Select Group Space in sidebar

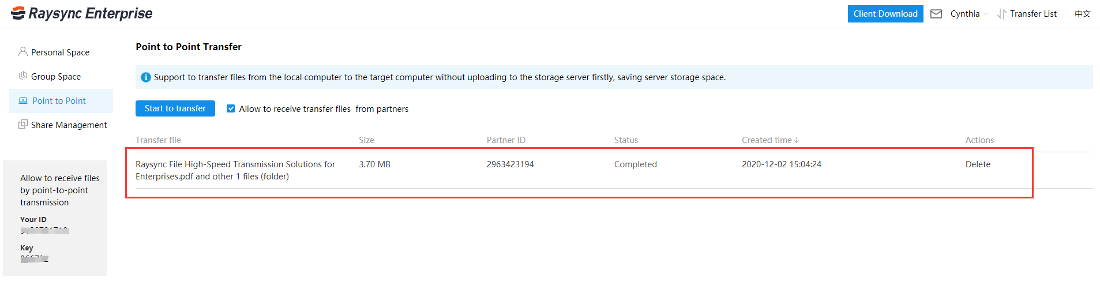(x=55, y=77)
